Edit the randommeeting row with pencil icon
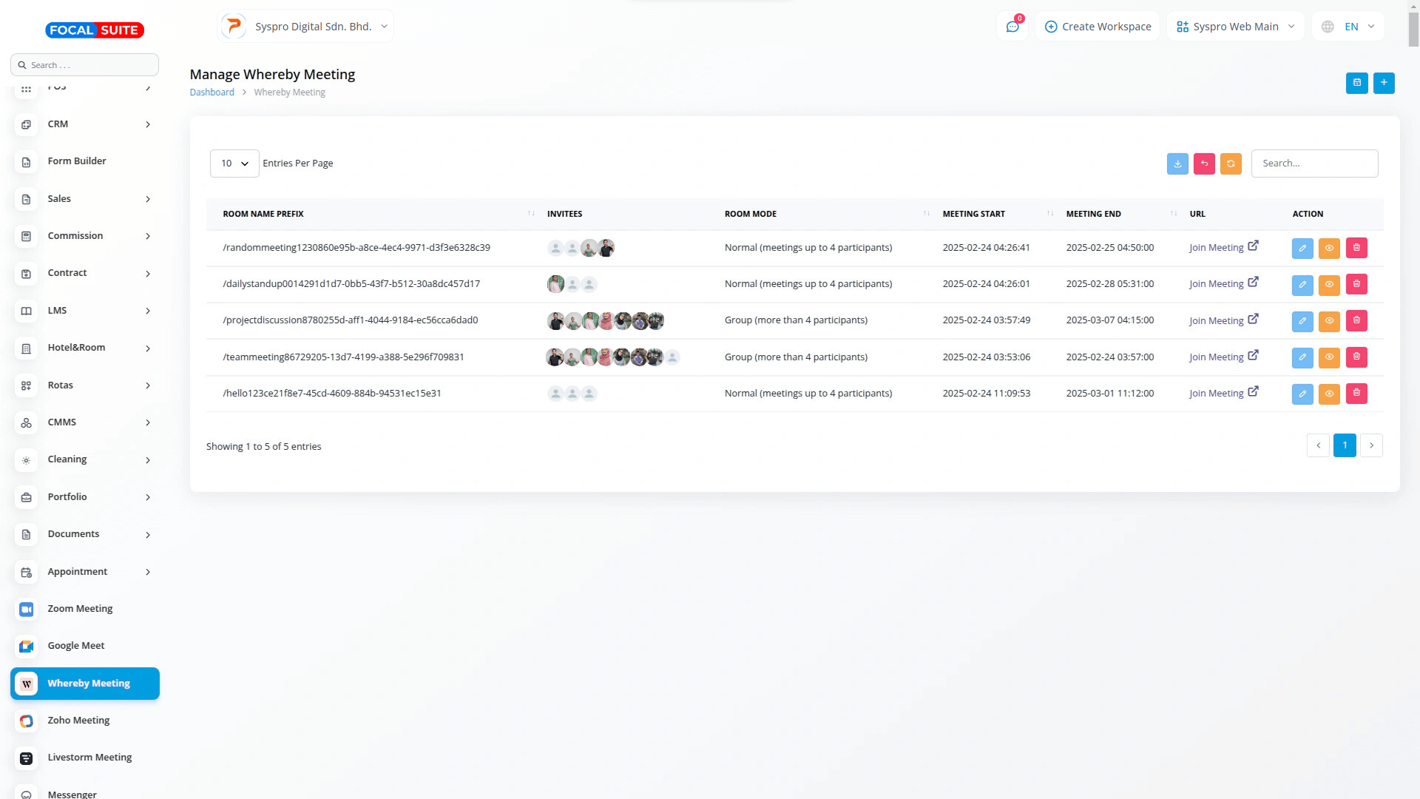 pos(1302,248)
